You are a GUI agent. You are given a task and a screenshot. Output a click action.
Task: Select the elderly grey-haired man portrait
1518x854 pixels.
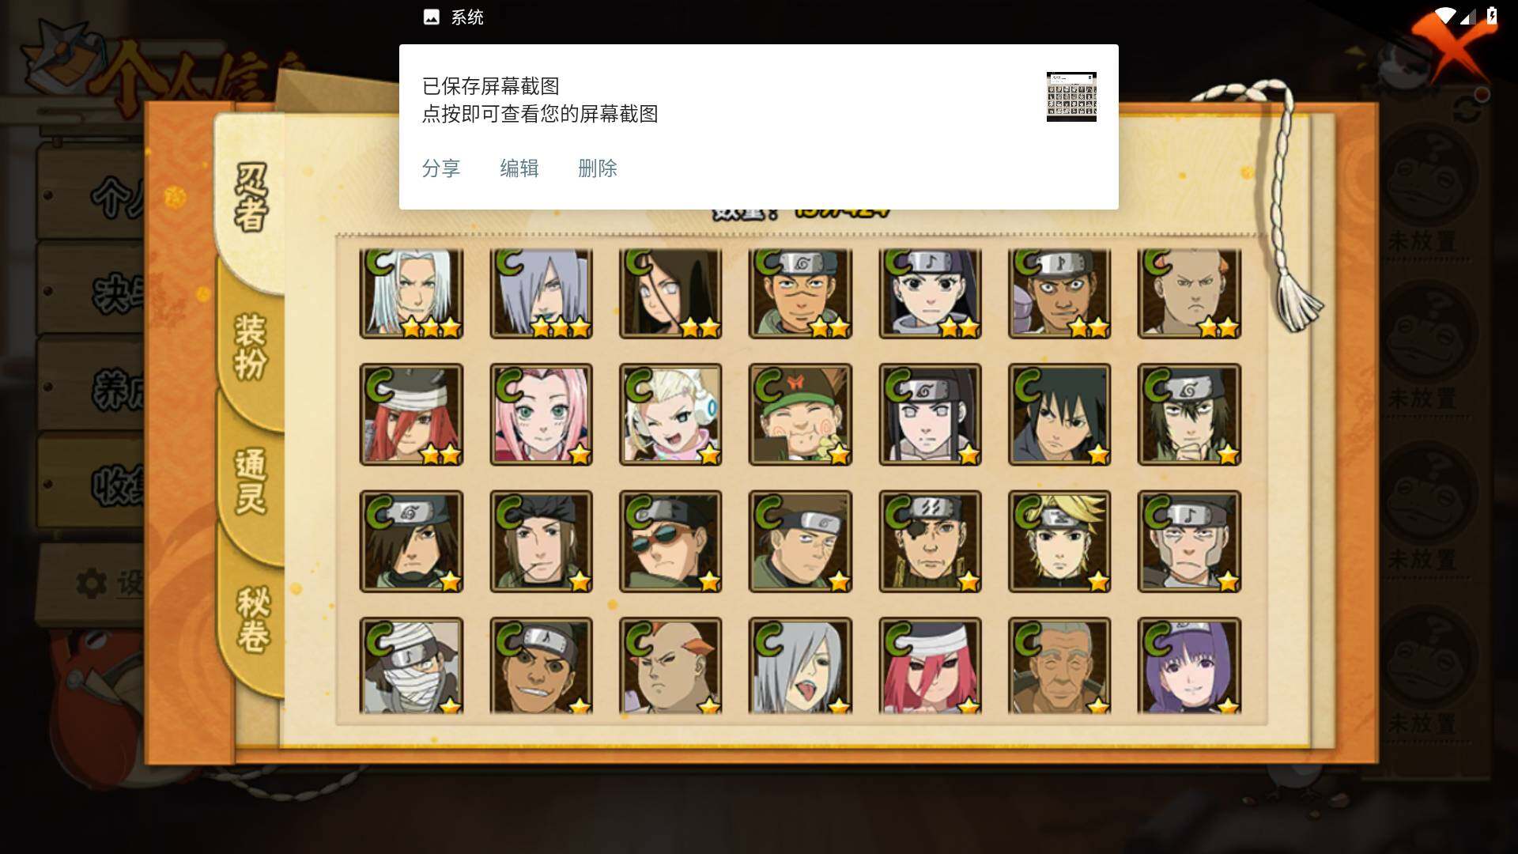[x=1059, y=666]
